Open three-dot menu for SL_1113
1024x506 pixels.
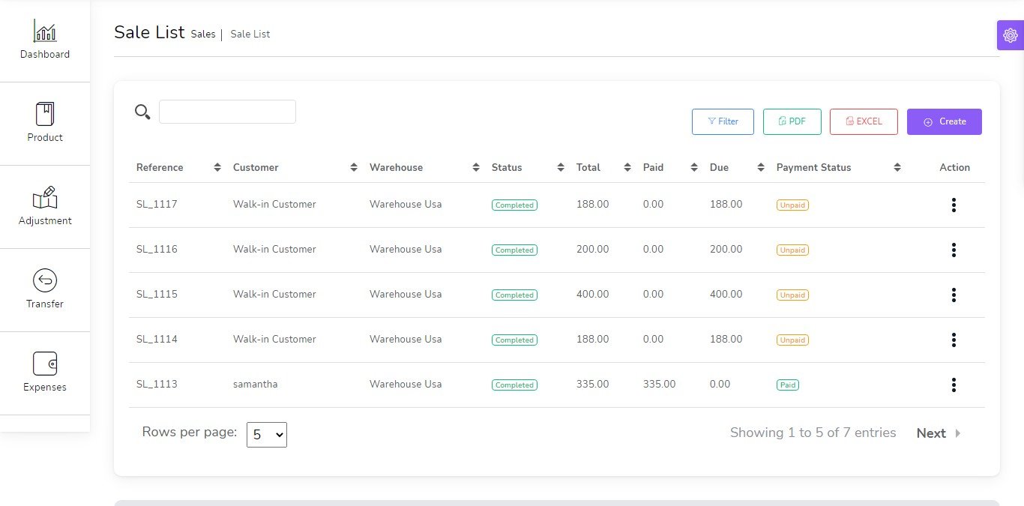coord(954,385)
